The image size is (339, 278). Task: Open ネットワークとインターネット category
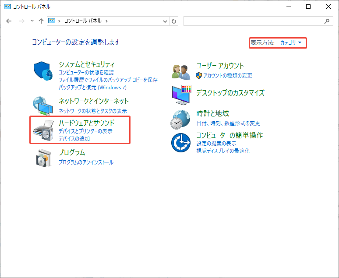(x=94, y=101)
